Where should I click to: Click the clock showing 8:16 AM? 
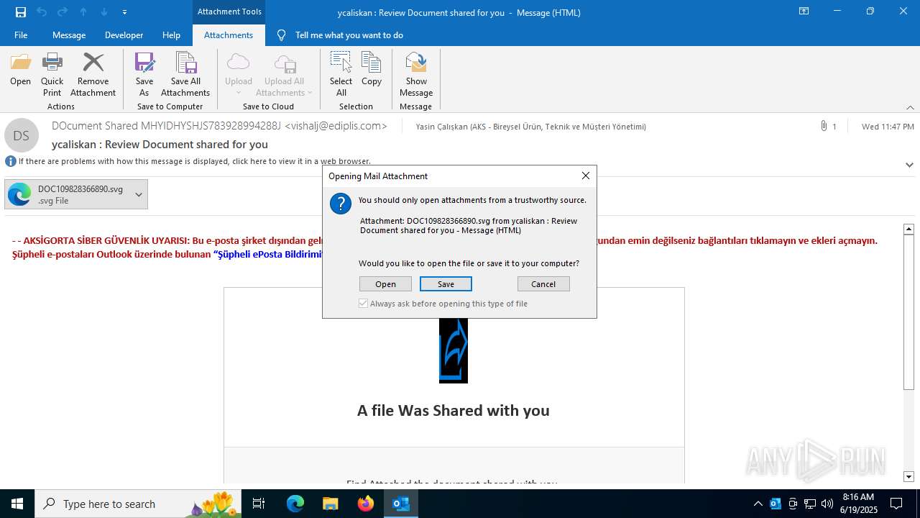[x=858, y=496]
